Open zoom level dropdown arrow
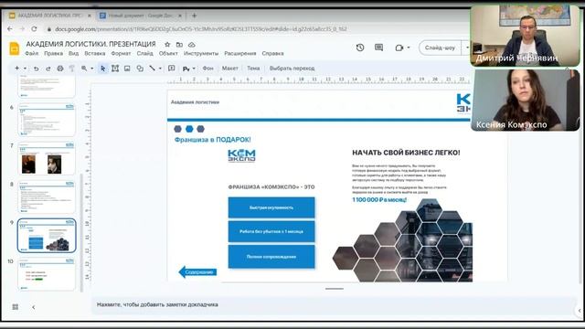 [x=91, y=69]
